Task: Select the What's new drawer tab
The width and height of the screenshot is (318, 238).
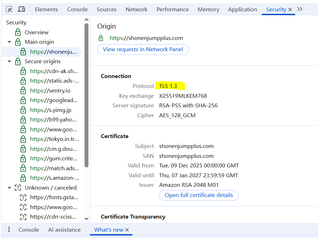Action: 109,230
